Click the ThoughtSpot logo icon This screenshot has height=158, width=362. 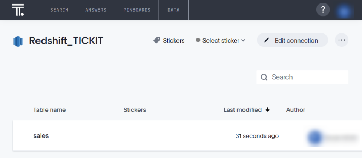tap(18, 10)
